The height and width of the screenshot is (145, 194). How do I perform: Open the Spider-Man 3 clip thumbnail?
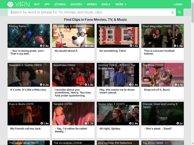click(118, 113)
